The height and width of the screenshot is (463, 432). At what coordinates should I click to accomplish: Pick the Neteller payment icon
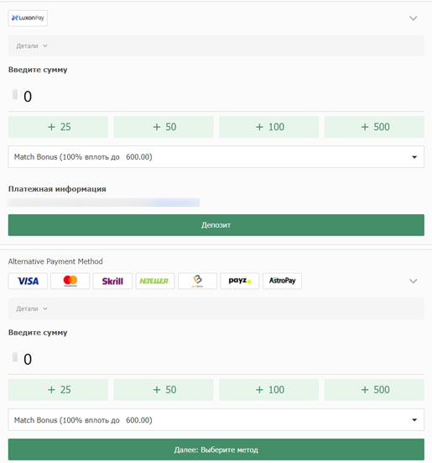pyautogui.click(x=155, y=281)
